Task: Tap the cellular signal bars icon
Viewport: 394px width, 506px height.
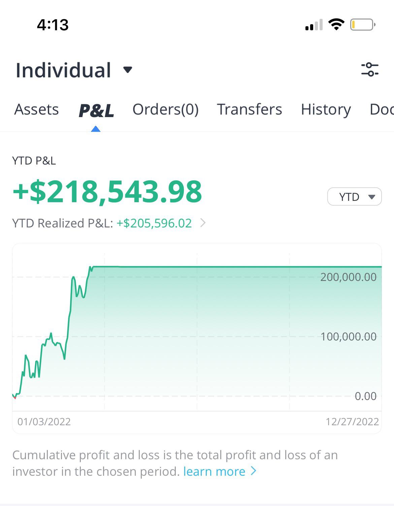Action: coord(314,25)
